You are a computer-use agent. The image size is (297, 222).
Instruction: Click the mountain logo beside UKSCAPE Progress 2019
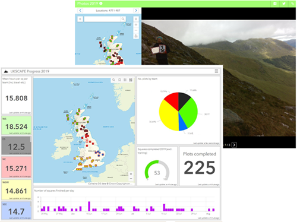tap(6, 71)
